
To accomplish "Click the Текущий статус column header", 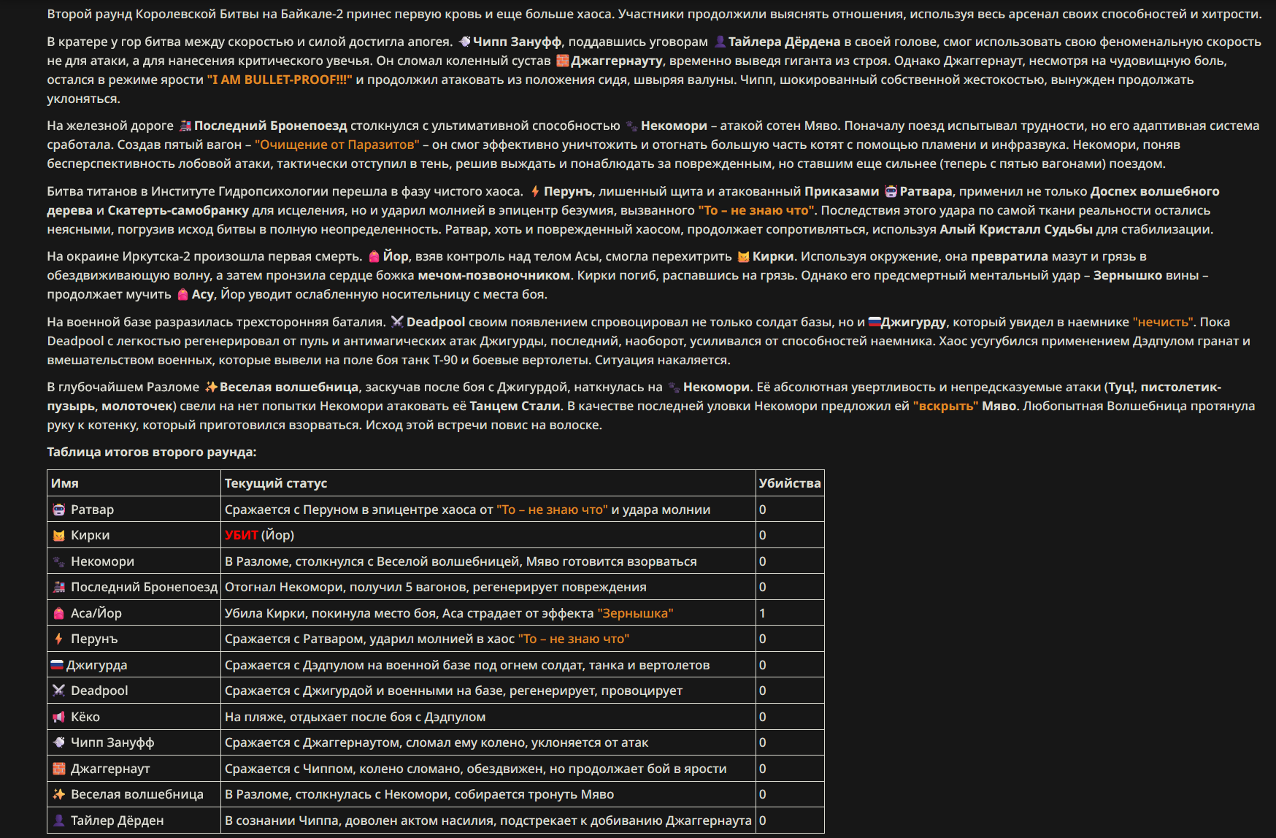I will pos(276,483).
